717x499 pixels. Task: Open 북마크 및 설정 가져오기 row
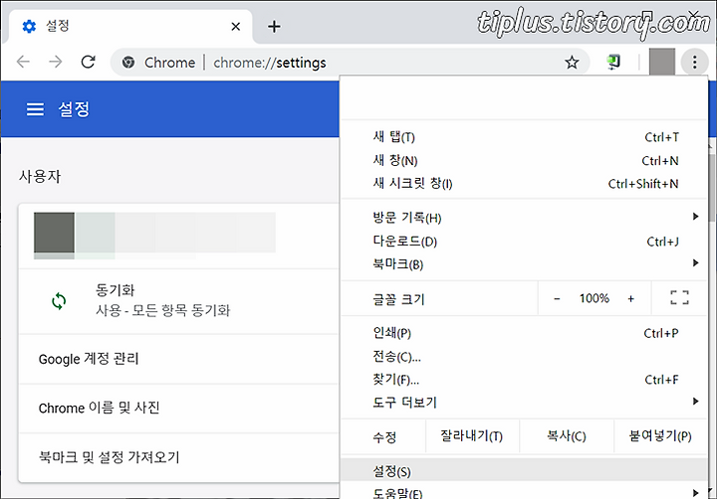179,457
